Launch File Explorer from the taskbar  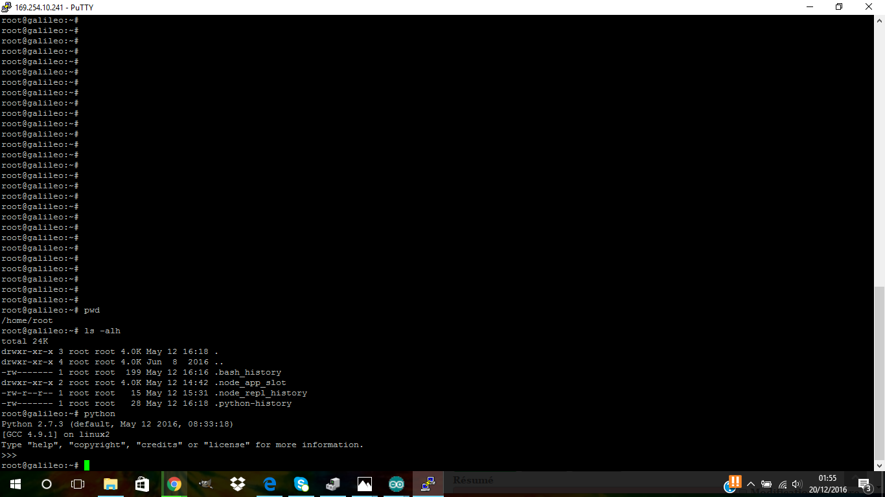[111, 484]
